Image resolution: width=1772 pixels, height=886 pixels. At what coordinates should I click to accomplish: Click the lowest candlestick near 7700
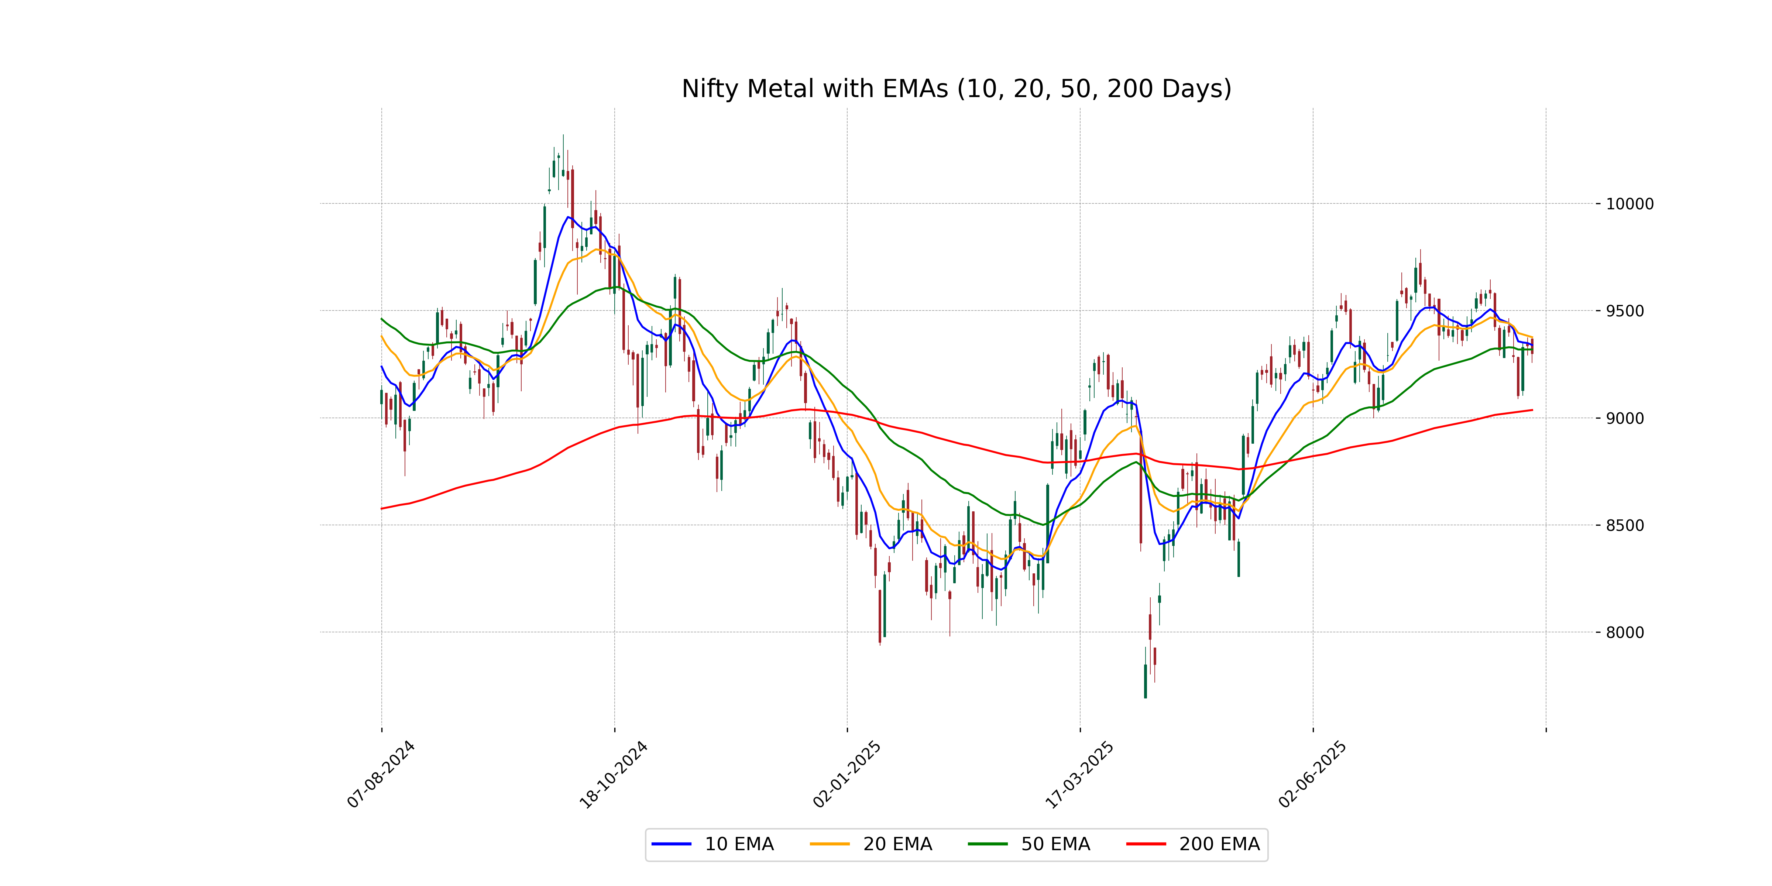[1145, 681]
